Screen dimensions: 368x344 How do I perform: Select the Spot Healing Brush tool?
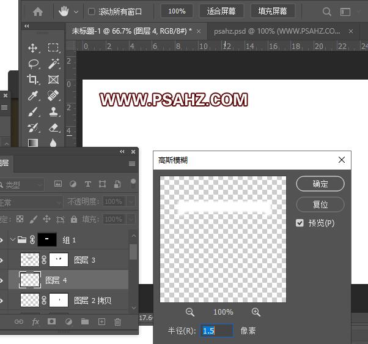pyautogui.click(x=53, y=95)
